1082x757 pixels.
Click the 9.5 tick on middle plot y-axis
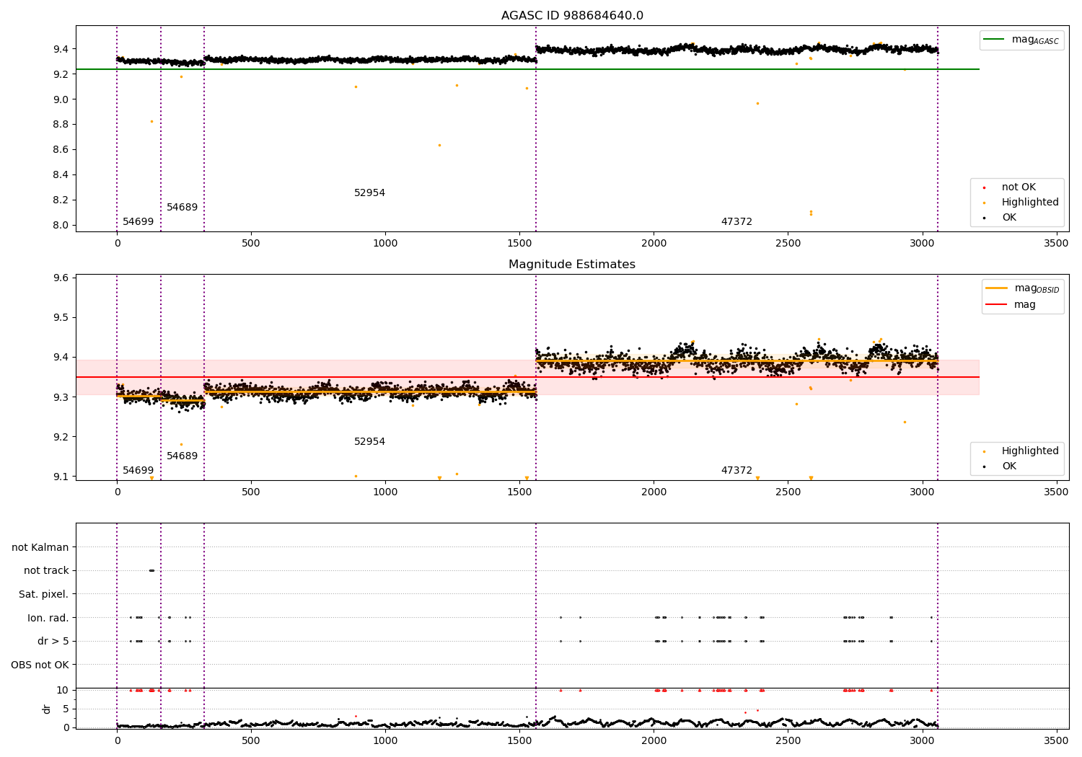61,318
